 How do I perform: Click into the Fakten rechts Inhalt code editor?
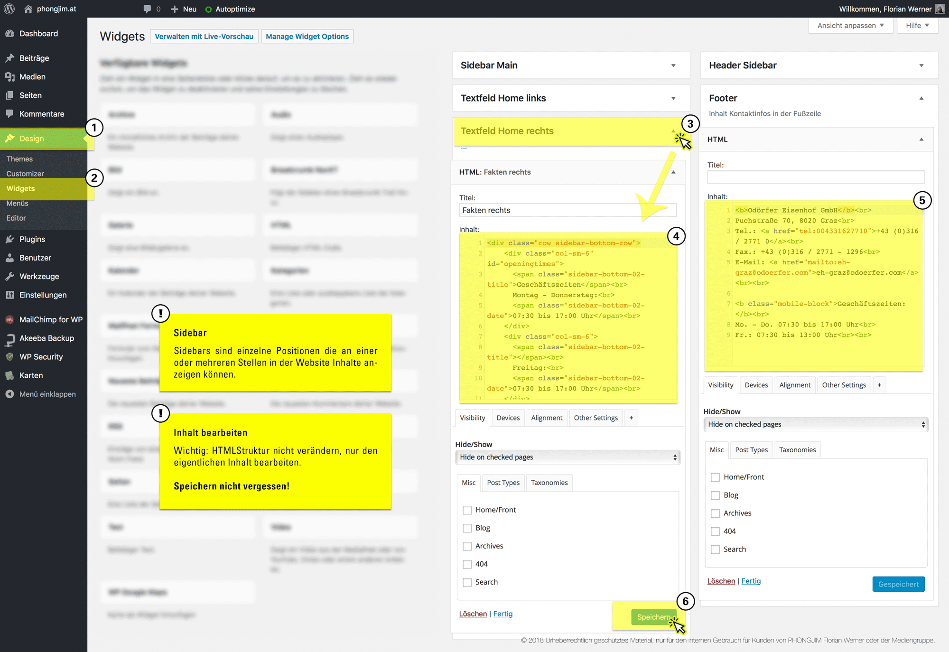(568, 319)
